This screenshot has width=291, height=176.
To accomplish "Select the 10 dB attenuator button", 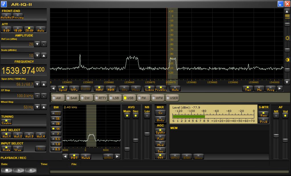I will 18,30.
